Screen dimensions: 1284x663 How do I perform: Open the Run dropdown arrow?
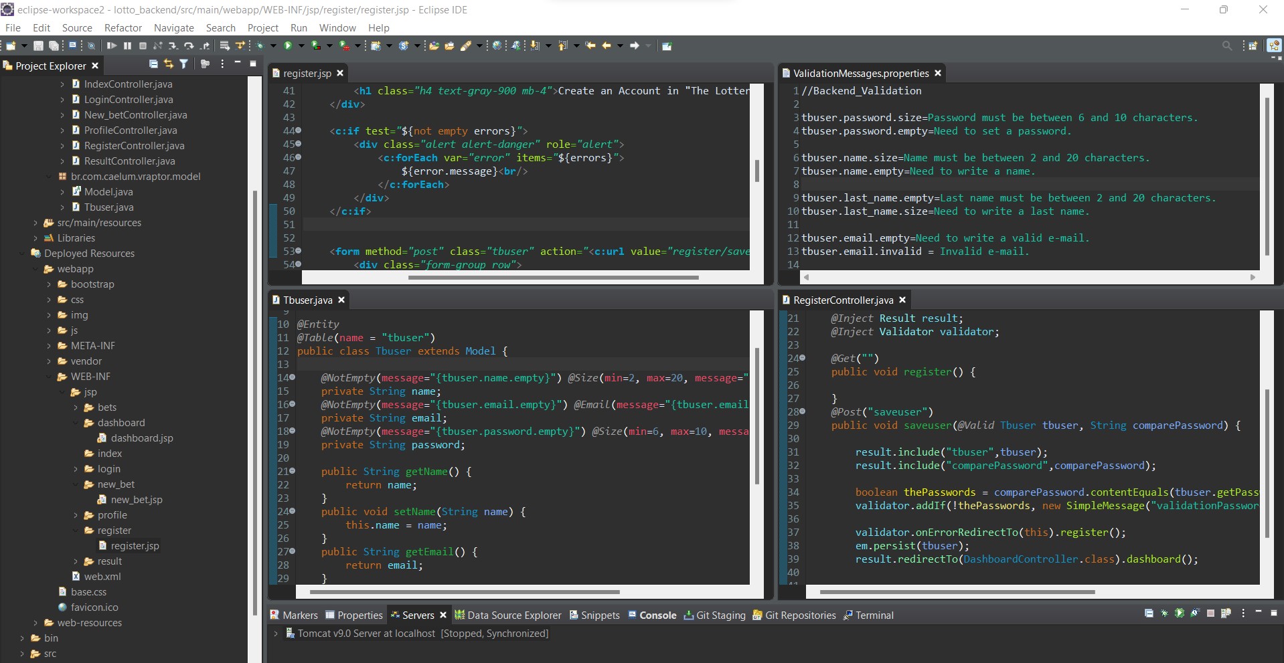coord(301,45)
